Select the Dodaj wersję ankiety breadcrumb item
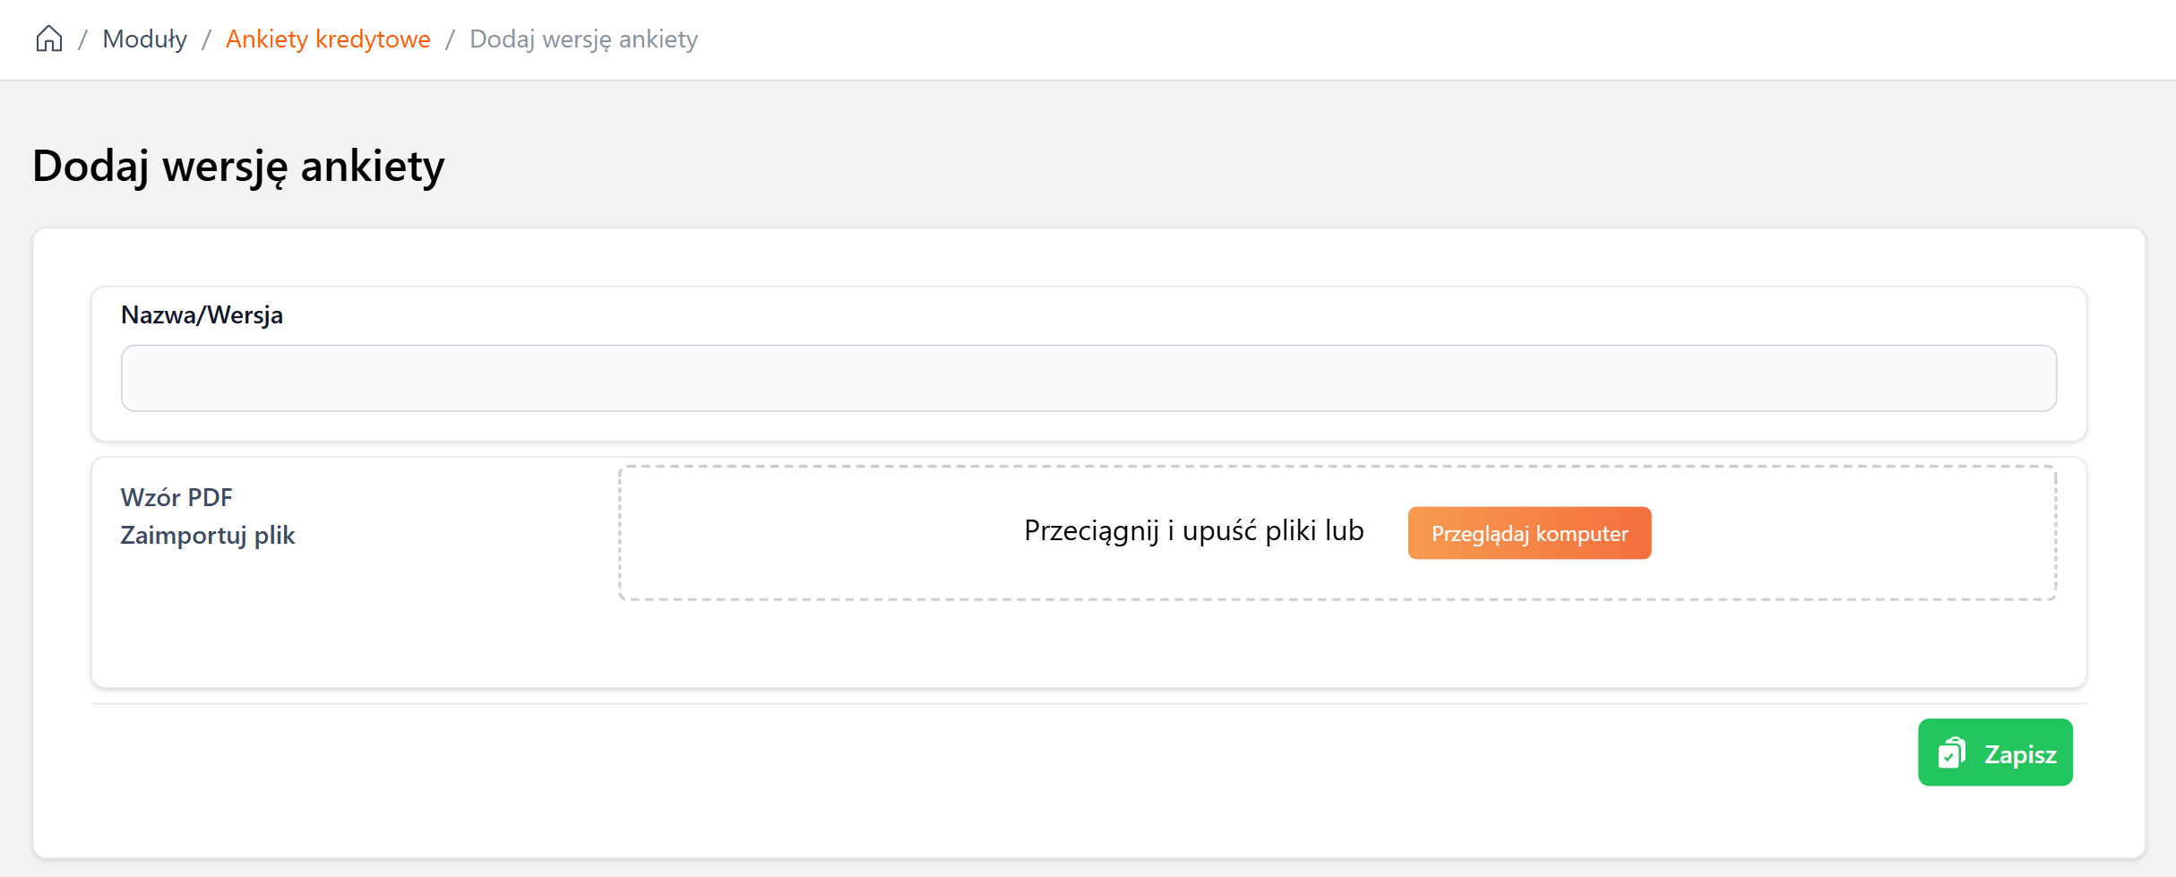The width and height of the screenshot is (2176, 877). [583, 39]
